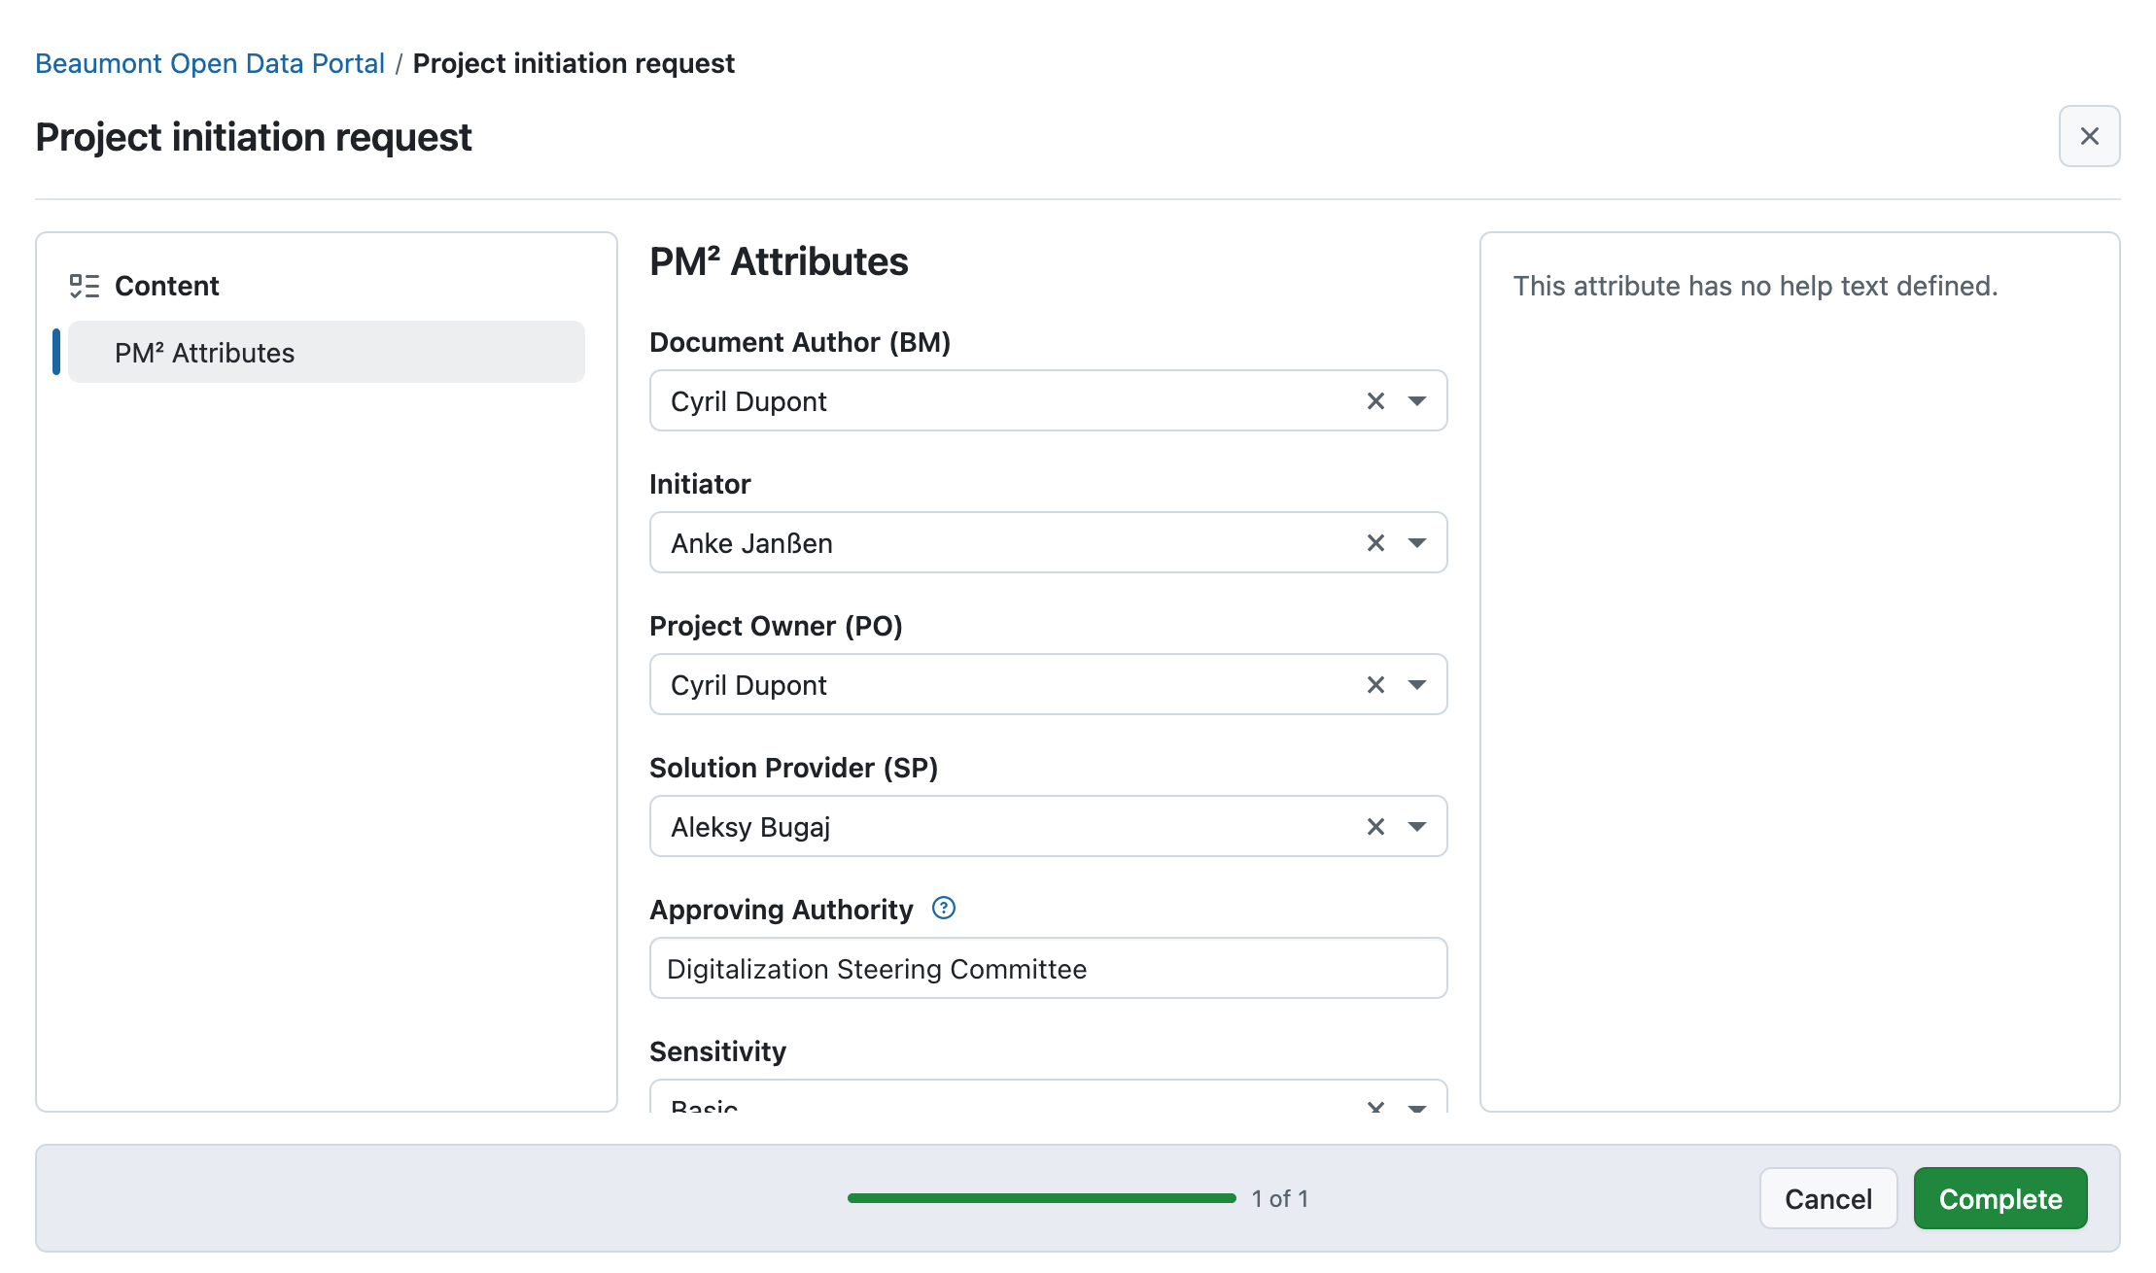Click the Aleksy Bugaj Solution Provider value
This screenshot has height=1273, width=2156.
tap(750, 827)
